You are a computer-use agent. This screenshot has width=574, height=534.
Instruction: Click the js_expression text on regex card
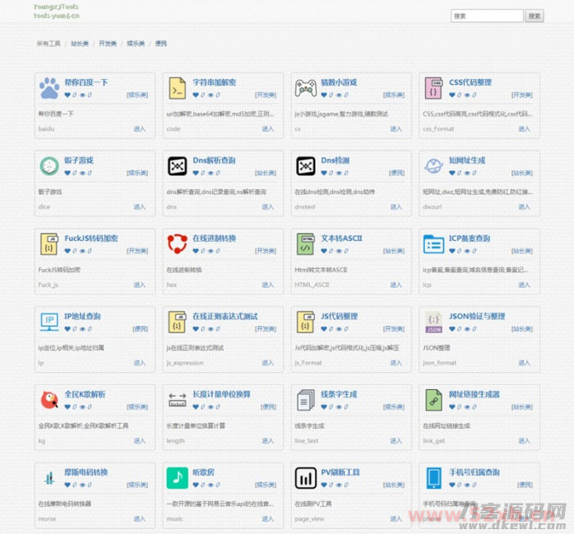(x=185, y=363)
